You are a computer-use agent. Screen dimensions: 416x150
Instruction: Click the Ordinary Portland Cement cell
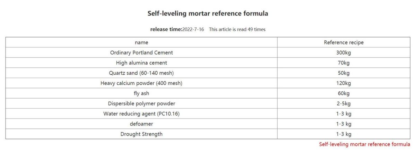[x=141, y=53]
